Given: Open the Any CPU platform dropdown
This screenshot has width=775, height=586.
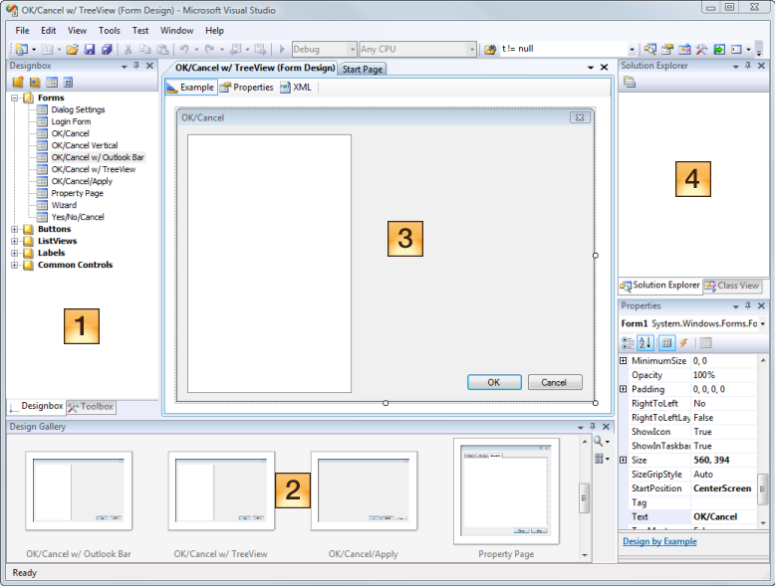Looking at the screenshot, I should click(x=472, y=50).
